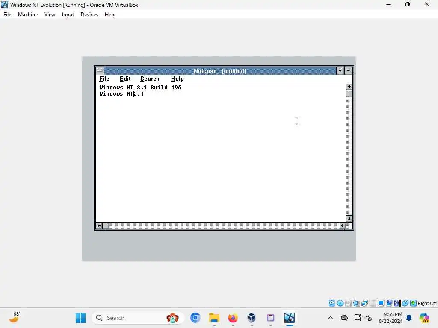
Task: Click text 'Windows NT3.1' on second line
Action: point(121,94)
